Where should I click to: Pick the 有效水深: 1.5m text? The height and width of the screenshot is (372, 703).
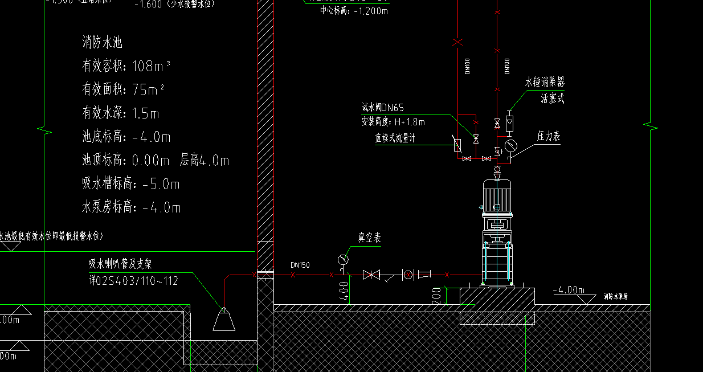121,113
